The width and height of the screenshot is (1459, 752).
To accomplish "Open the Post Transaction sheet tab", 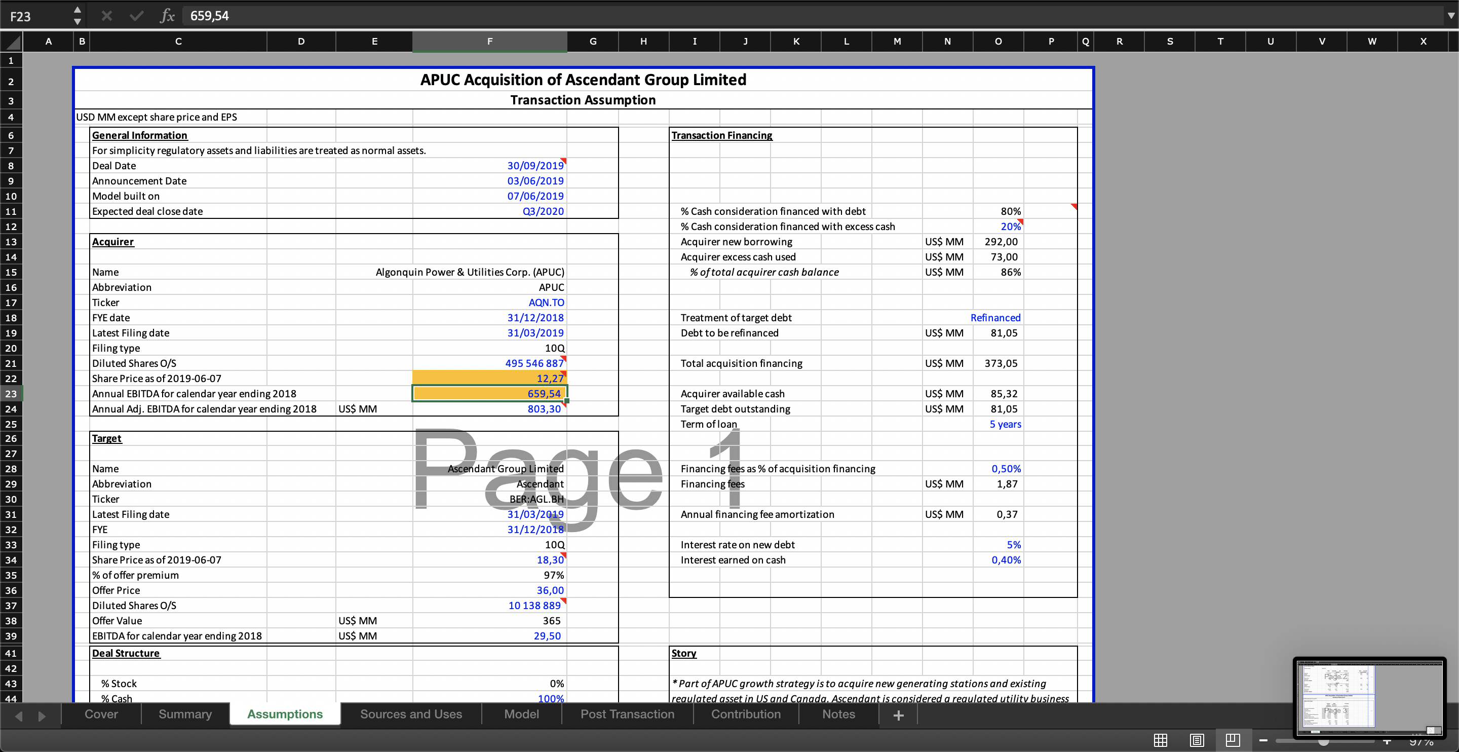I will (628, 714).
